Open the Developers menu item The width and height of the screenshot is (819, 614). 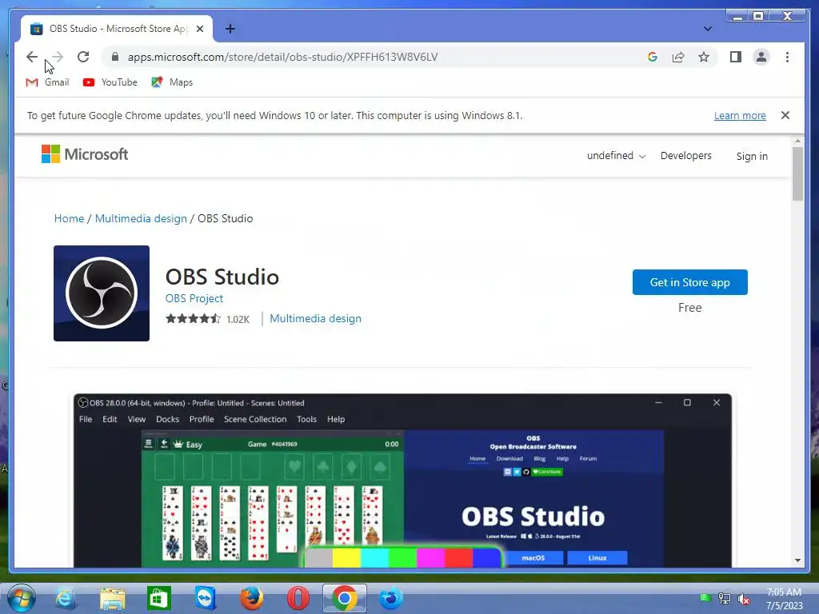click(x=685, y=156)
